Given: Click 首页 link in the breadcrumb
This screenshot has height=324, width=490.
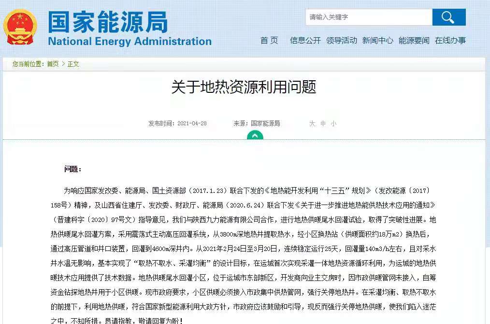Looking at the screenshot, I should [53, 64].
